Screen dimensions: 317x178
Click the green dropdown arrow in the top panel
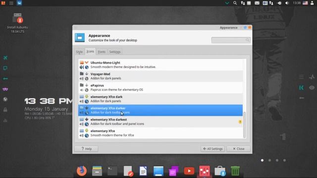pos(227,3)
